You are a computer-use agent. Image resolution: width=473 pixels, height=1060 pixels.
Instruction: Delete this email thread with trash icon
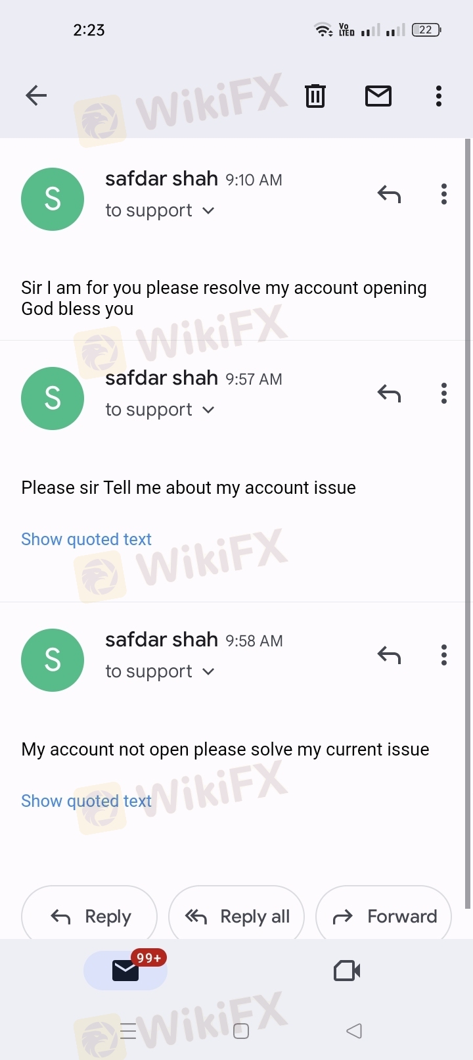(315, 96)
